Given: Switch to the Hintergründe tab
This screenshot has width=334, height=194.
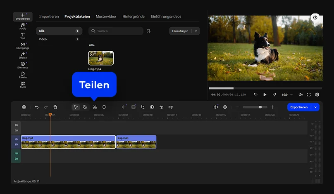Looking at the screenshot, I should (x=134, y=17).
